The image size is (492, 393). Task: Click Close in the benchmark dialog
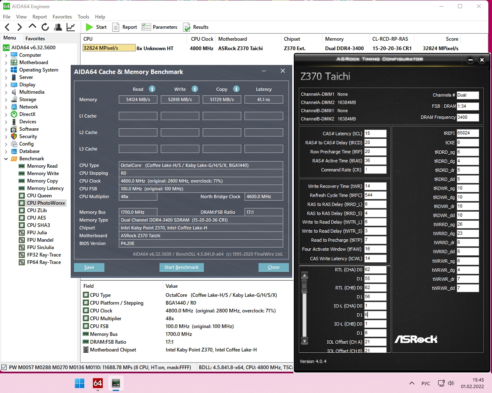[274, 267]
